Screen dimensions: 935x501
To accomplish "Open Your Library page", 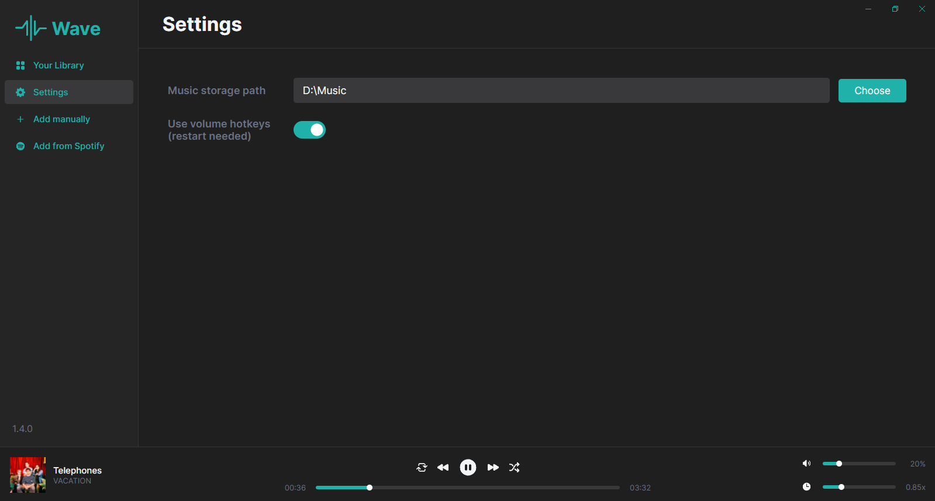I will point(69,65).
